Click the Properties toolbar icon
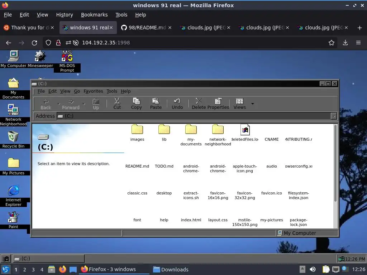The width and height of the screenshot is (367, 275). click(x=218, y=103)
